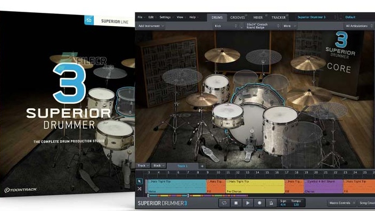Image resolution: width=375 pixels, height=211 pixels.
Task: Detach the TRACKER tab into its own window
Action: coord(287,15)
